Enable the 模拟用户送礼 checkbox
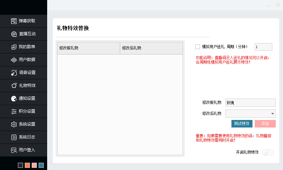This screenshot has width=283, height=170. [198, 47]
